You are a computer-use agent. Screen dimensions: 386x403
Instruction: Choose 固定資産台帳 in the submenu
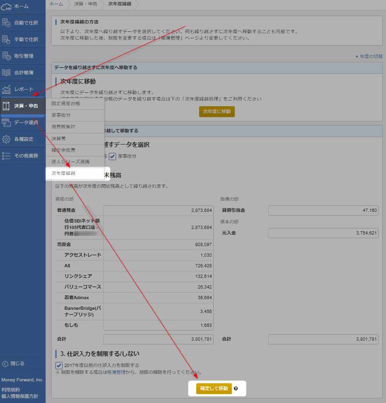pos(66,103)
